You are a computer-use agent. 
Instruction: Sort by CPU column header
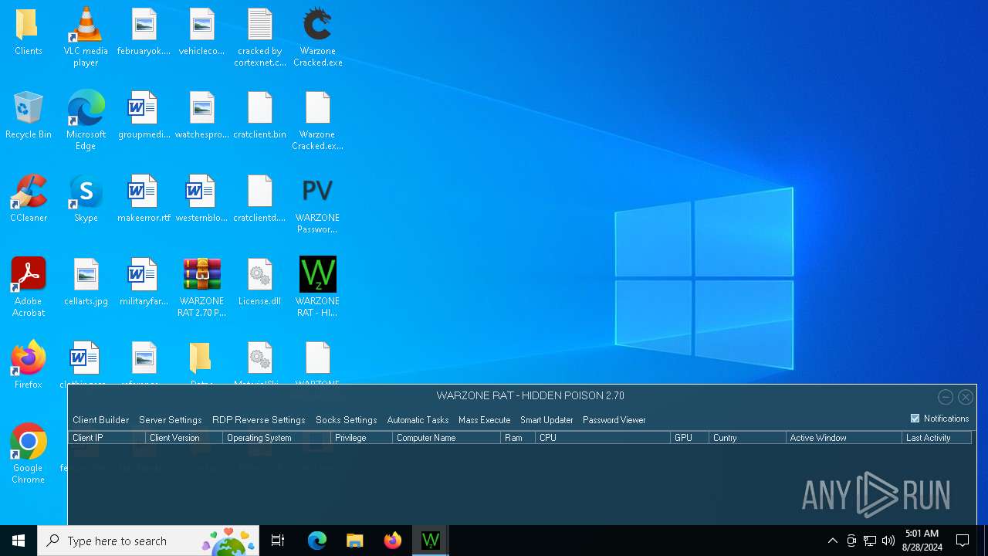[x=603, y=438]
